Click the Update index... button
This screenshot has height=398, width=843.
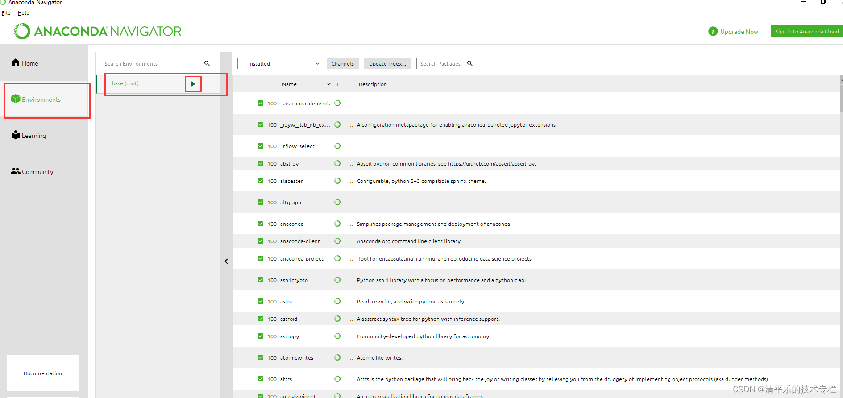387,63
